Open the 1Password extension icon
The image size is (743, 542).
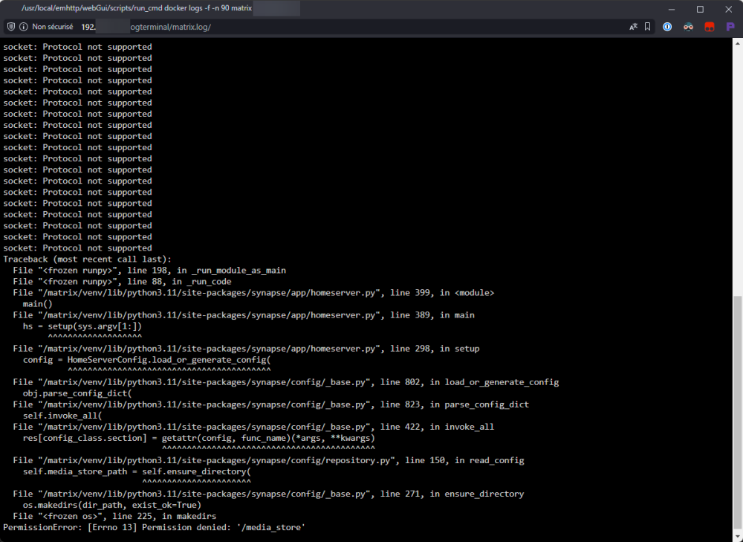click(x=667, y=27)
